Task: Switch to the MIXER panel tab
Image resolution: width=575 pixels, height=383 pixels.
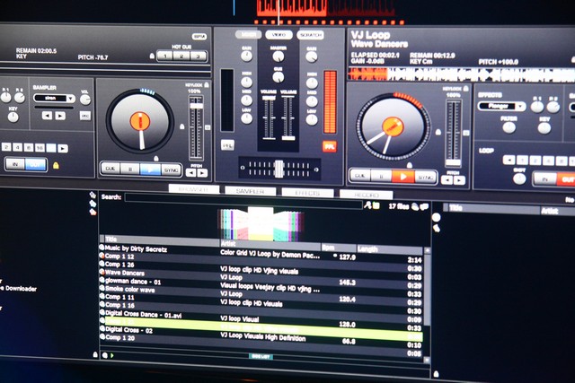Action: point(248,35)
